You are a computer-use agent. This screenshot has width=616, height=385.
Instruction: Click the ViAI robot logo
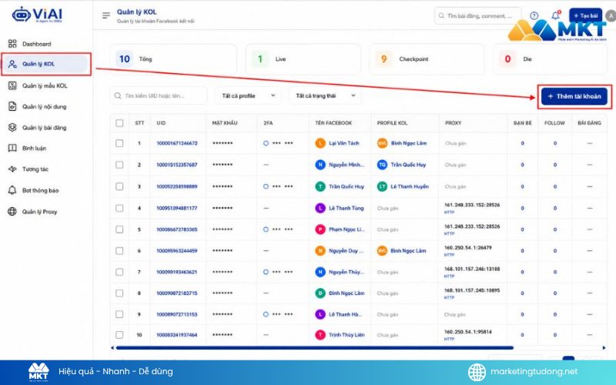[21, 15]
